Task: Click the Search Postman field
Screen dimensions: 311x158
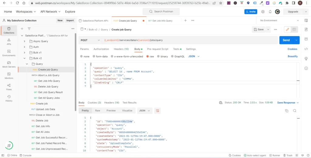Action: tap(161, 12)
